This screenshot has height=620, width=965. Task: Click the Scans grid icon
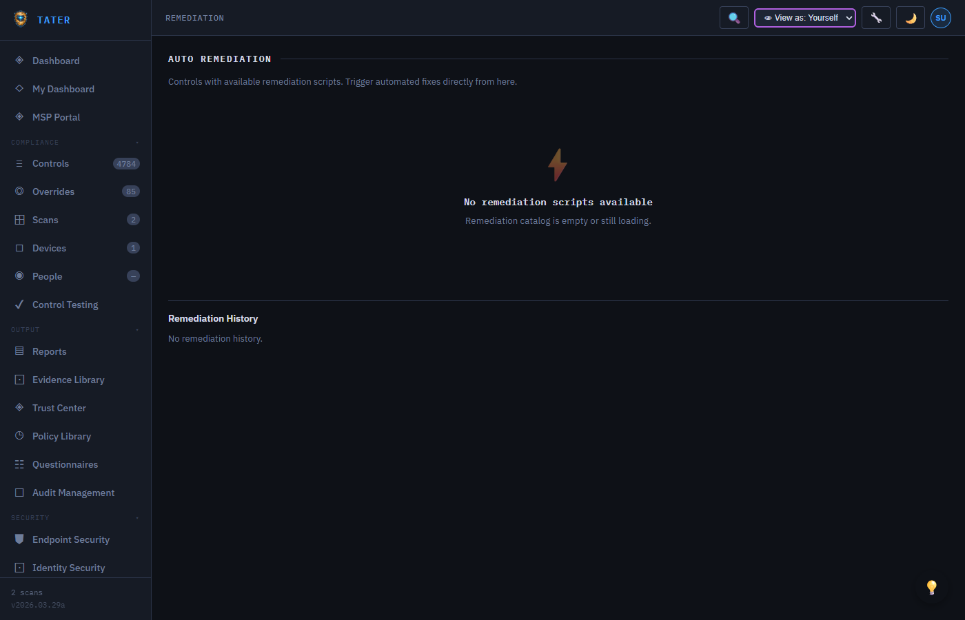coord(19,219)
